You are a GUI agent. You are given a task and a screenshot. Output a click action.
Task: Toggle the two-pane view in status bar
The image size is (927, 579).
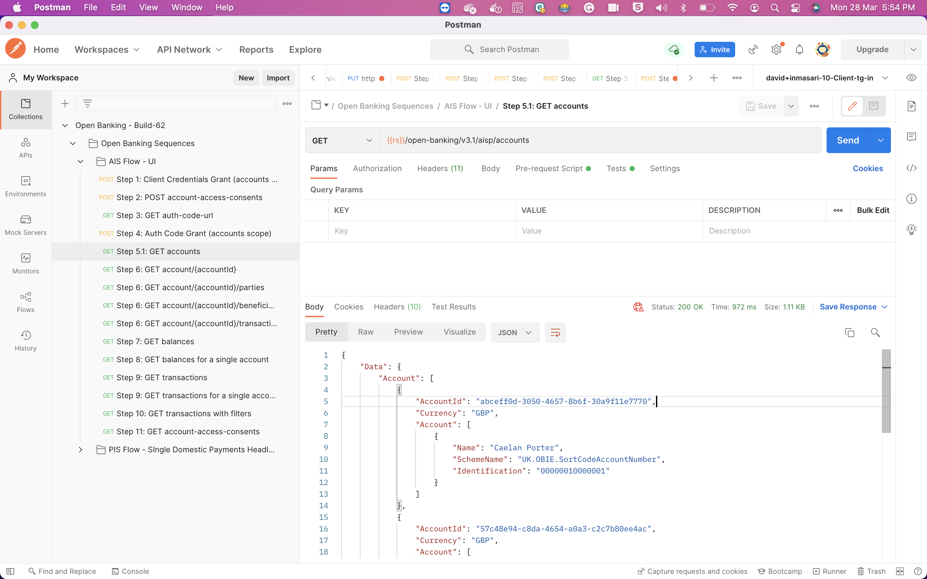point(900,571)
